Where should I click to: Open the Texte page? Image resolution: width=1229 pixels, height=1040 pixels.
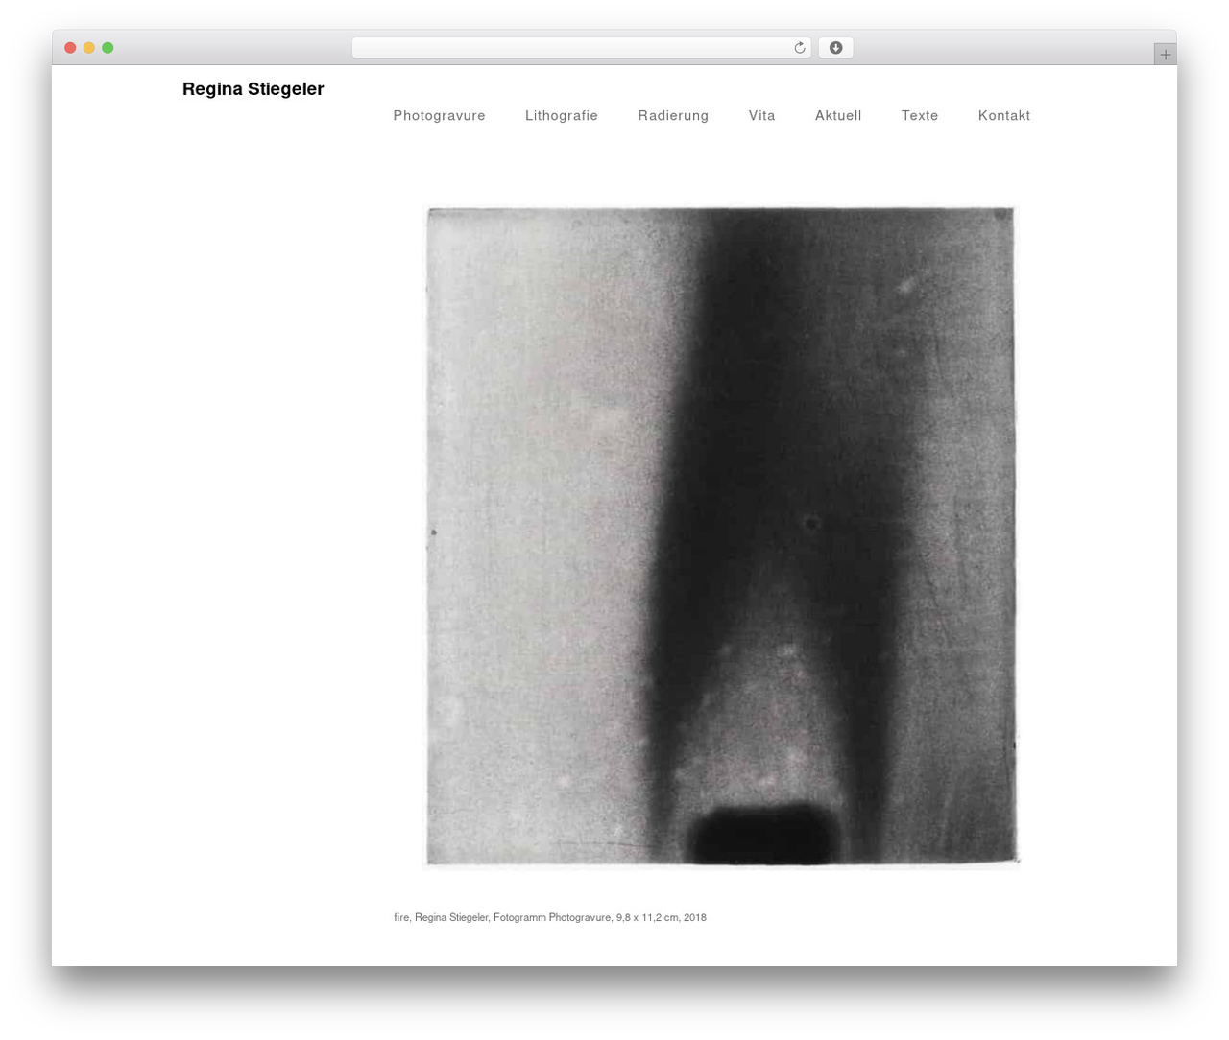[920, 115]
